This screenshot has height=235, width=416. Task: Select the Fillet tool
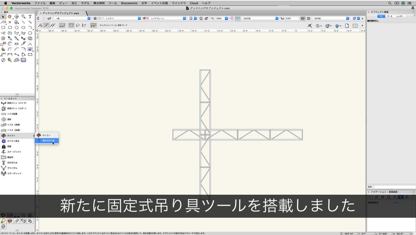[10, 49]
